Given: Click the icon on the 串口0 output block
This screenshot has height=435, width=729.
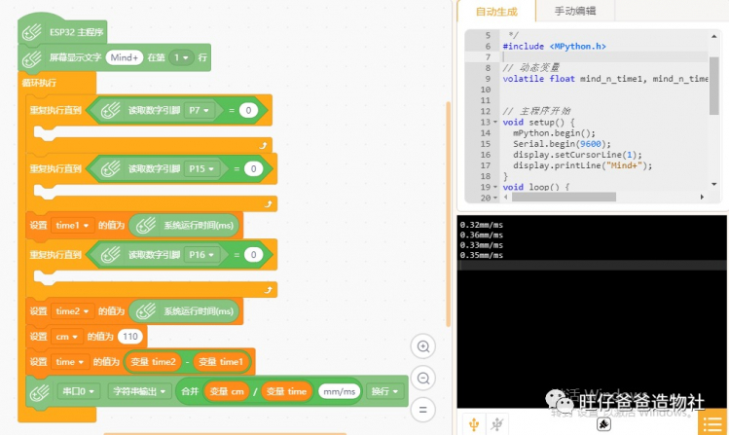Looking at the screenshot, I should (x=40, y=392).
